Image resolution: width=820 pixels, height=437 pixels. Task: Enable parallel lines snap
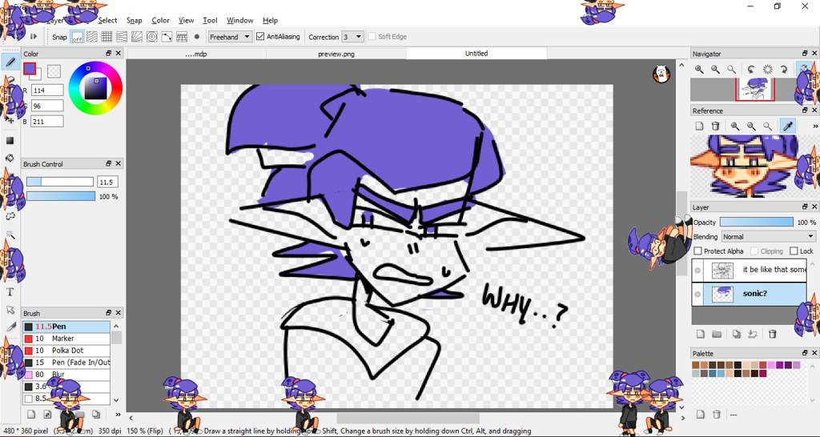pyautogui.click(x=92, y=37)
